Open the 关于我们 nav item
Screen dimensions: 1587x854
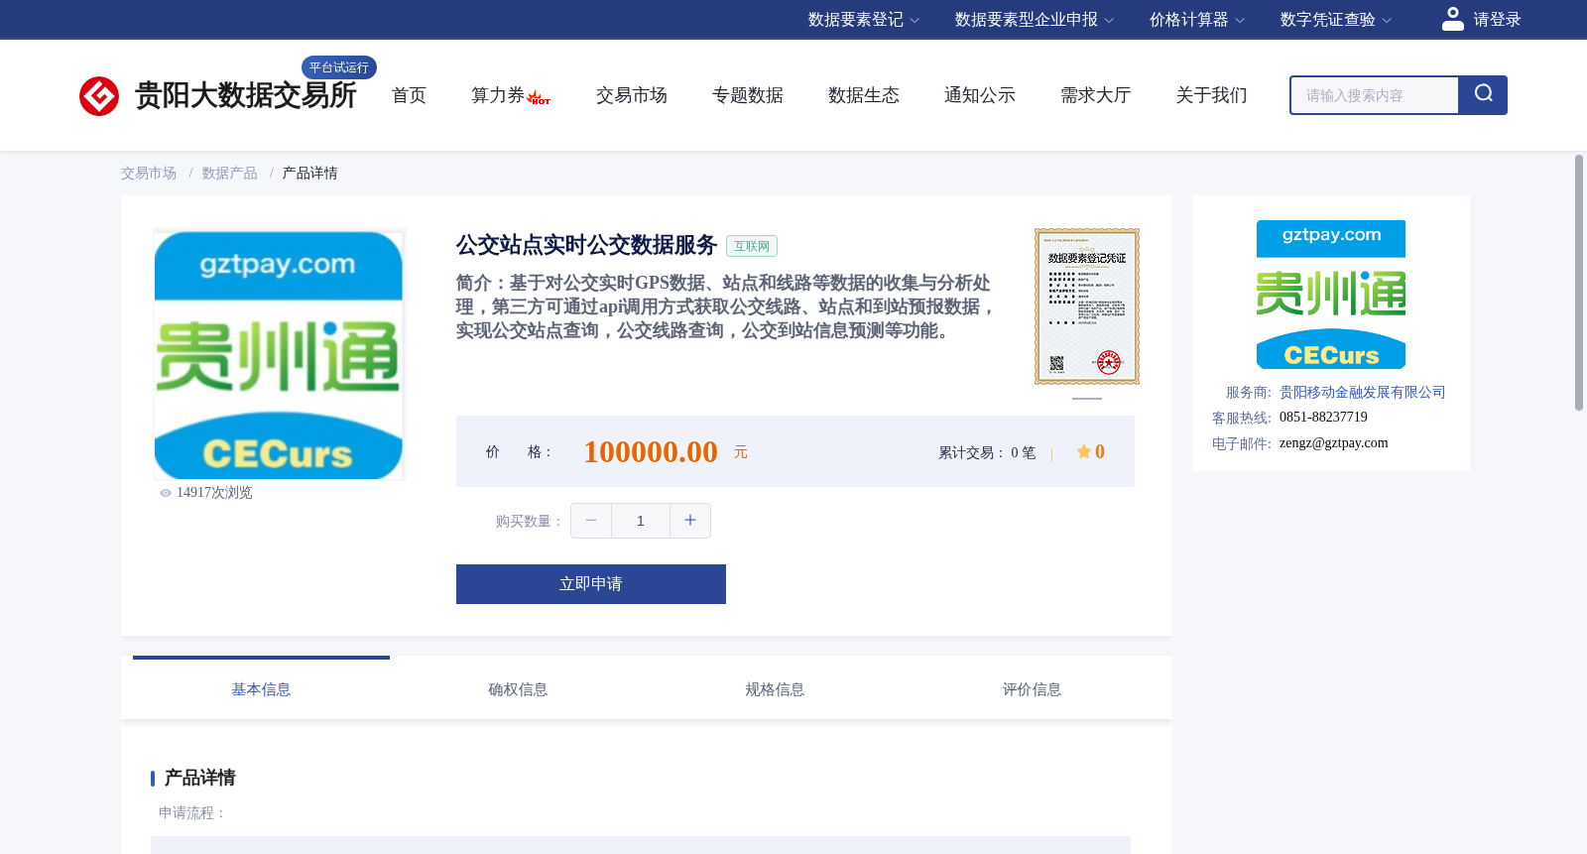pyautogui.click(x=1212, y=95)
